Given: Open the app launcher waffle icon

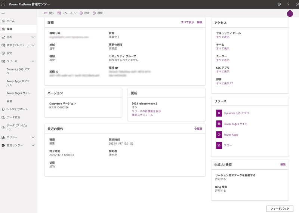Looking at the screenshot, I should [3, 4].
